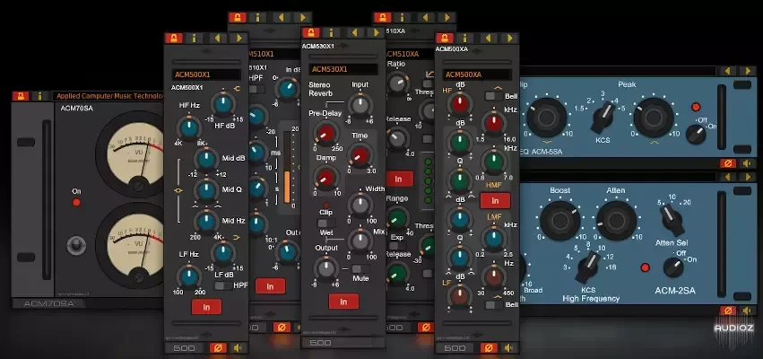The height and width of the screenshot is (359, 763).
Task: Open the info icon on ACM70SA
Action: (x=40, y=96)
